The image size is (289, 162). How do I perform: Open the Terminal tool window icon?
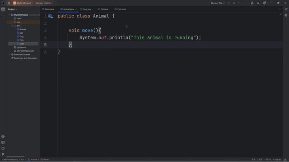click(x=3, y=142)
